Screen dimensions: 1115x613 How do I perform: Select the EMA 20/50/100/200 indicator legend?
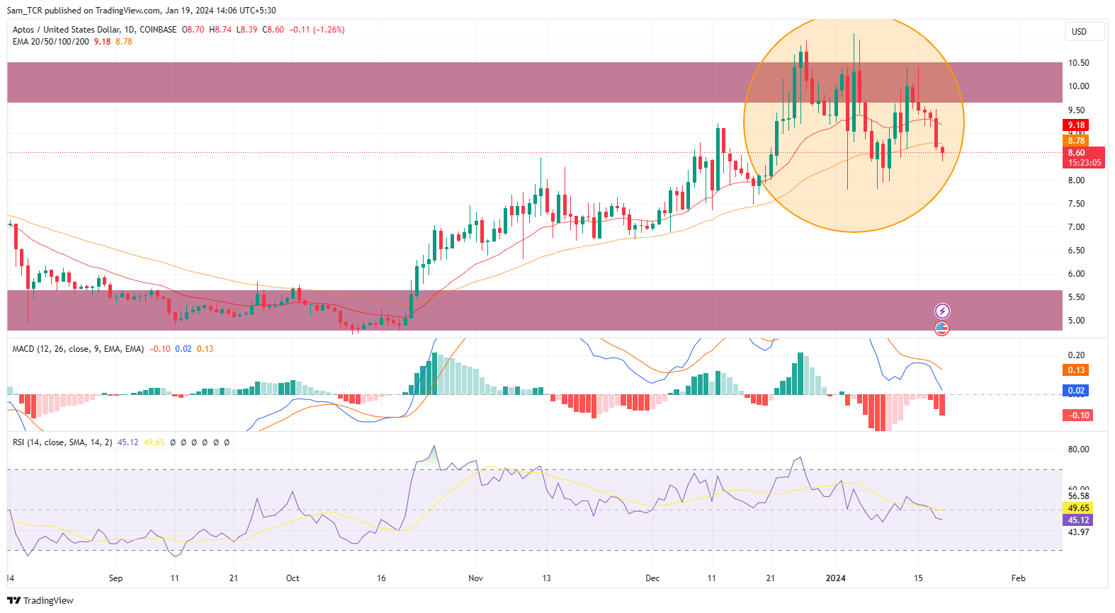click(51, 42)
